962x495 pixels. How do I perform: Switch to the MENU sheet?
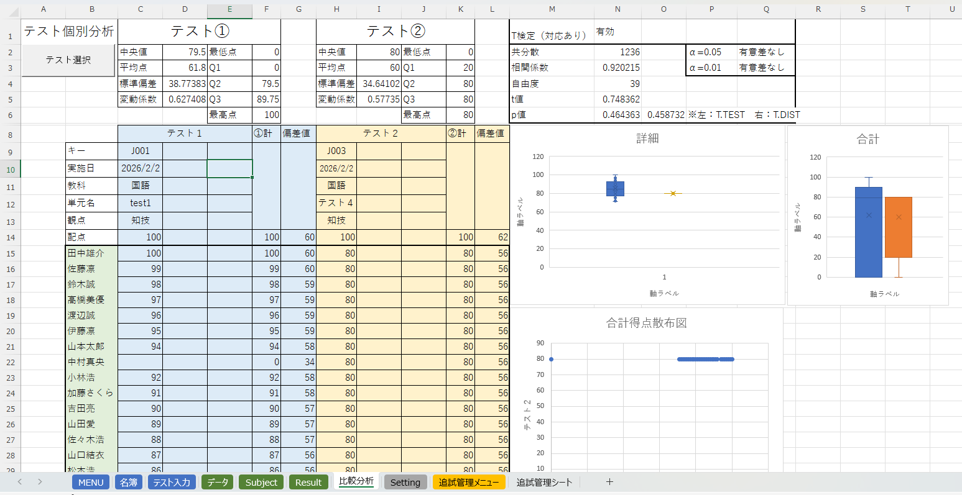(90, 482)
